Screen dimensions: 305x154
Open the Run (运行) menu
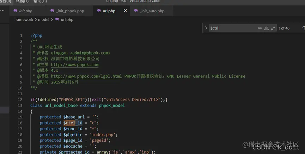(x=5, y=1)
